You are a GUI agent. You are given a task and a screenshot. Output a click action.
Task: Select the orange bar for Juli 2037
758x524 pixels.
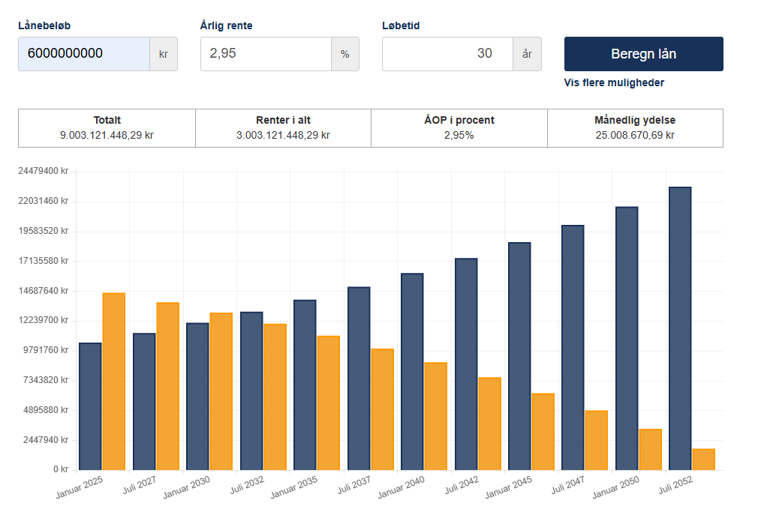[382, 409]
